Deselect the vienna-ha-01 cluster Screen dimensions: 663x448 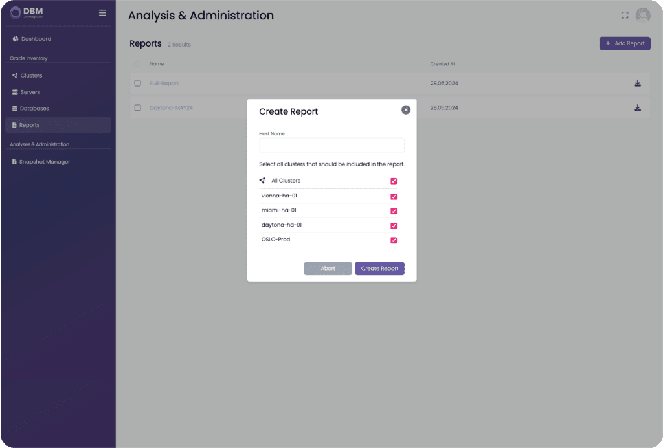(394, 196)
